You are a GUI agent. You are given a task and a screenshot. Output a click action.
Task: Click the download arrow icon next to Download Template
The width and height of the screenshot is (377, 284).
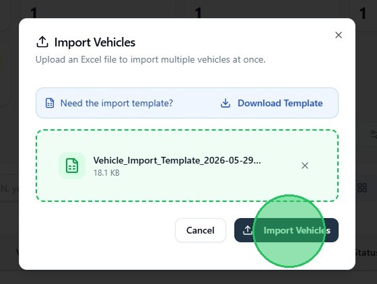pyautogui.click(x=226, y=103)
